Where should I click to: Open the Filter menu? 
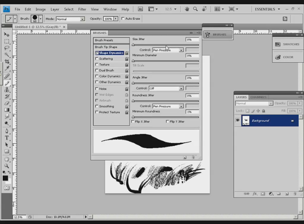[x=82, y=9]
